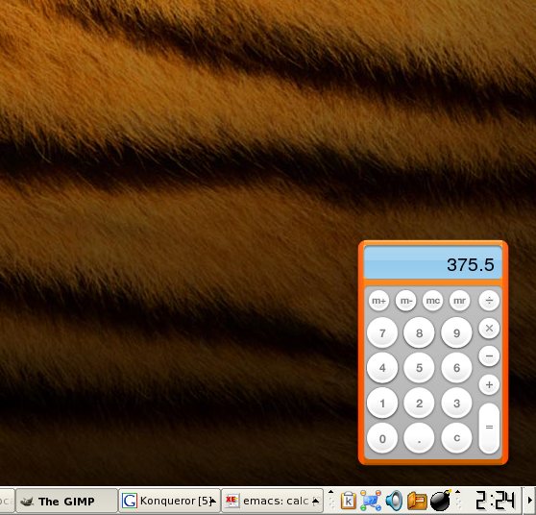Expand the Konqueror group arrow
The width and height of the screenshot is (536, 515).
(x=213, y=502)
